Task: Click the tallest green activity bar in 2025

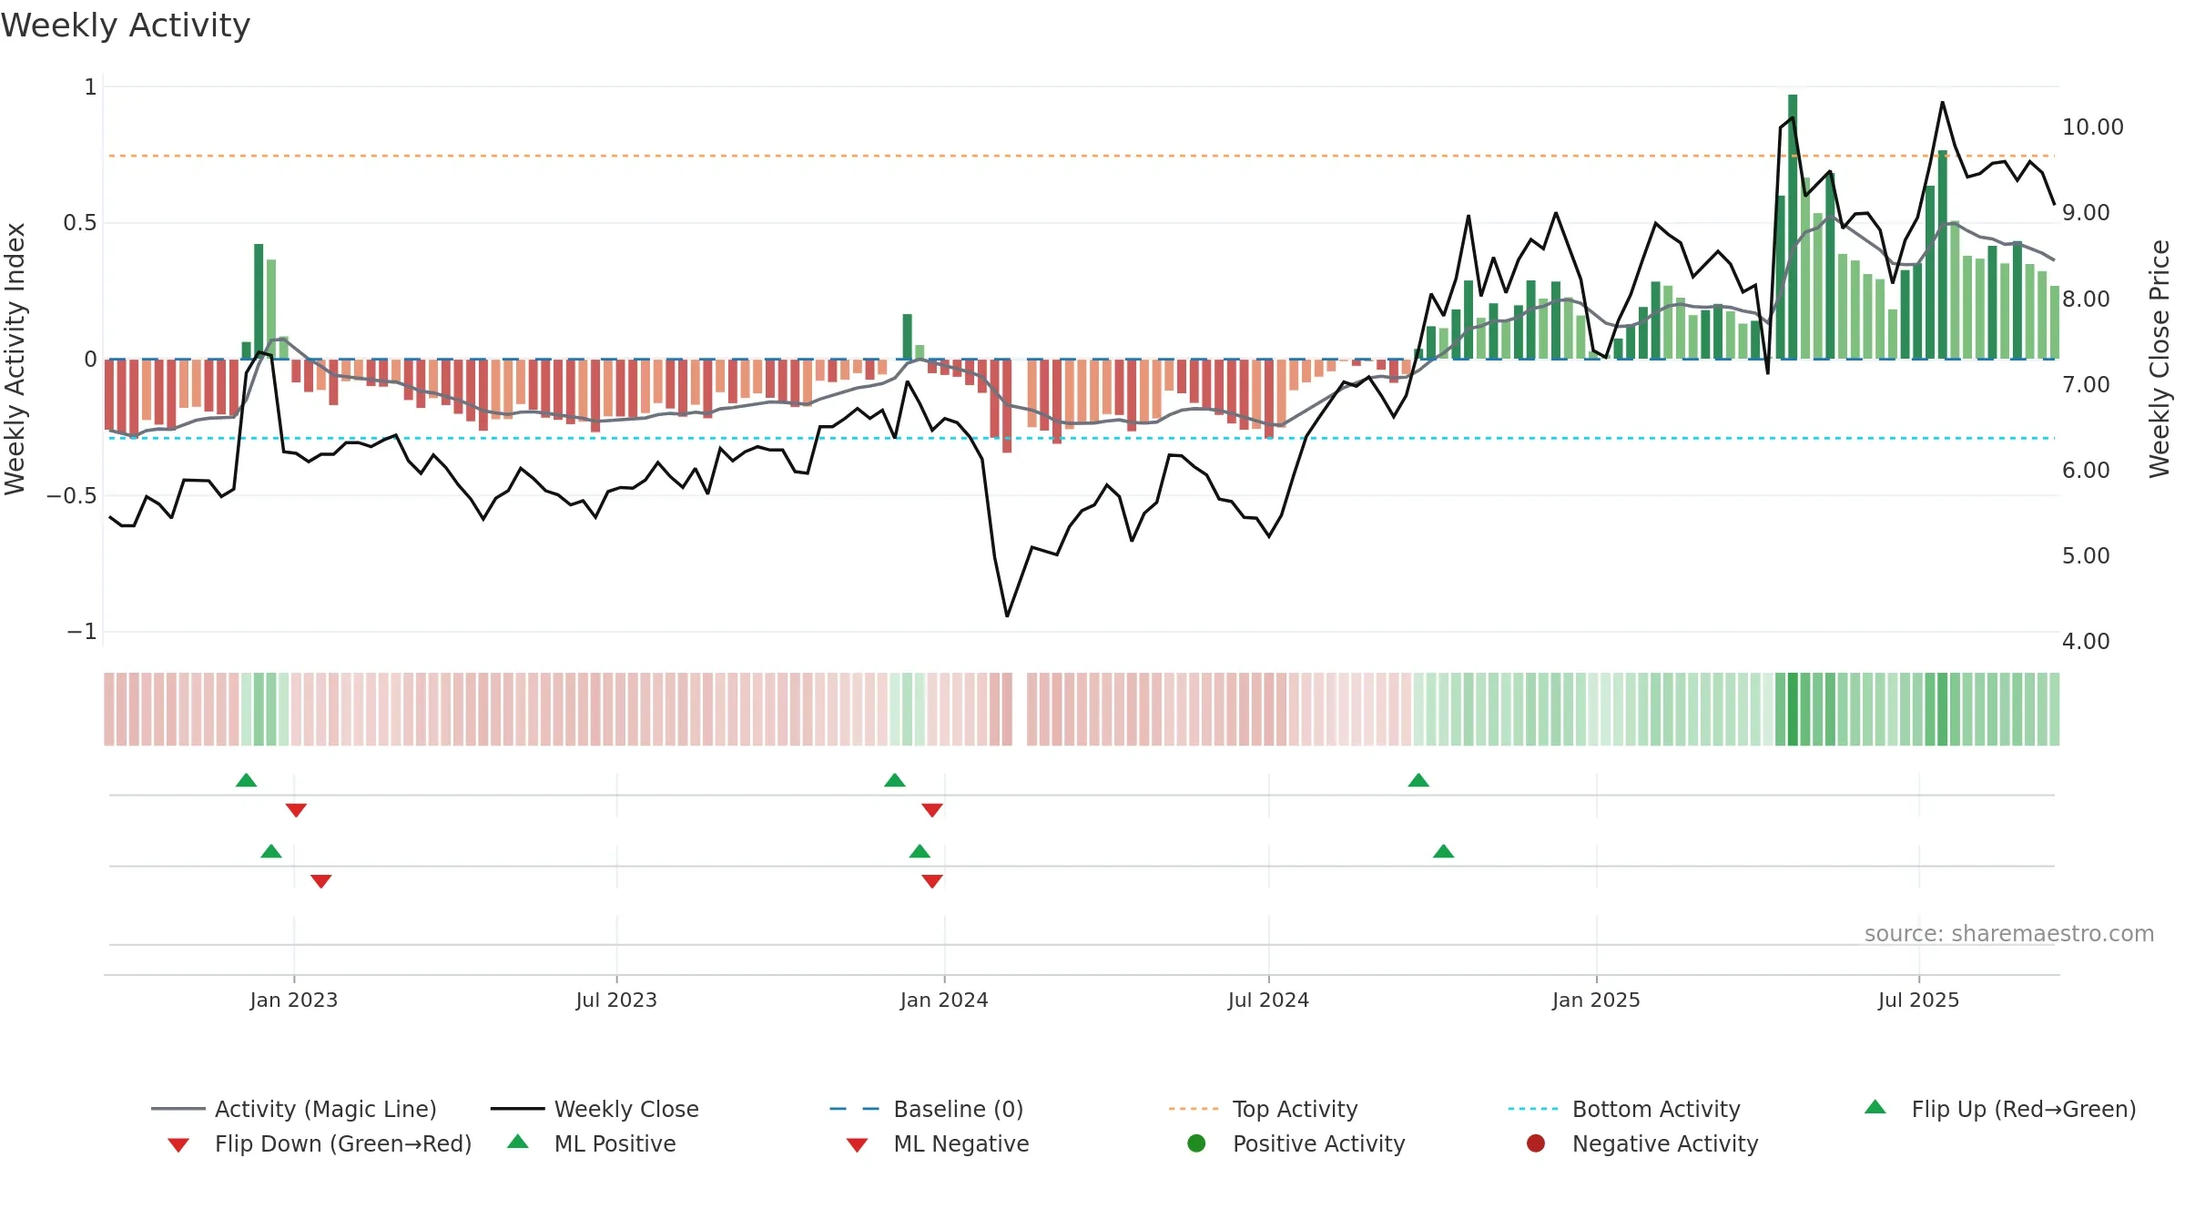Action: tap(1793, 227)
